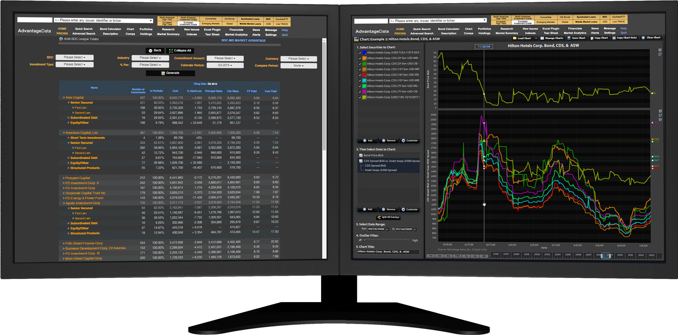The image size is (678, 335).
Task: Open calendar picker for the to date
Action: [x=415, y=229]
